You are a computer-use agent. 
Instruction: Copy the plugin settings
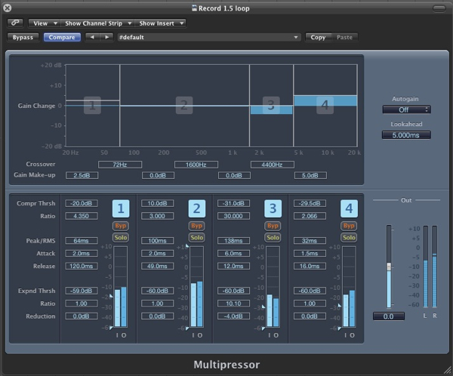point(318,37)
